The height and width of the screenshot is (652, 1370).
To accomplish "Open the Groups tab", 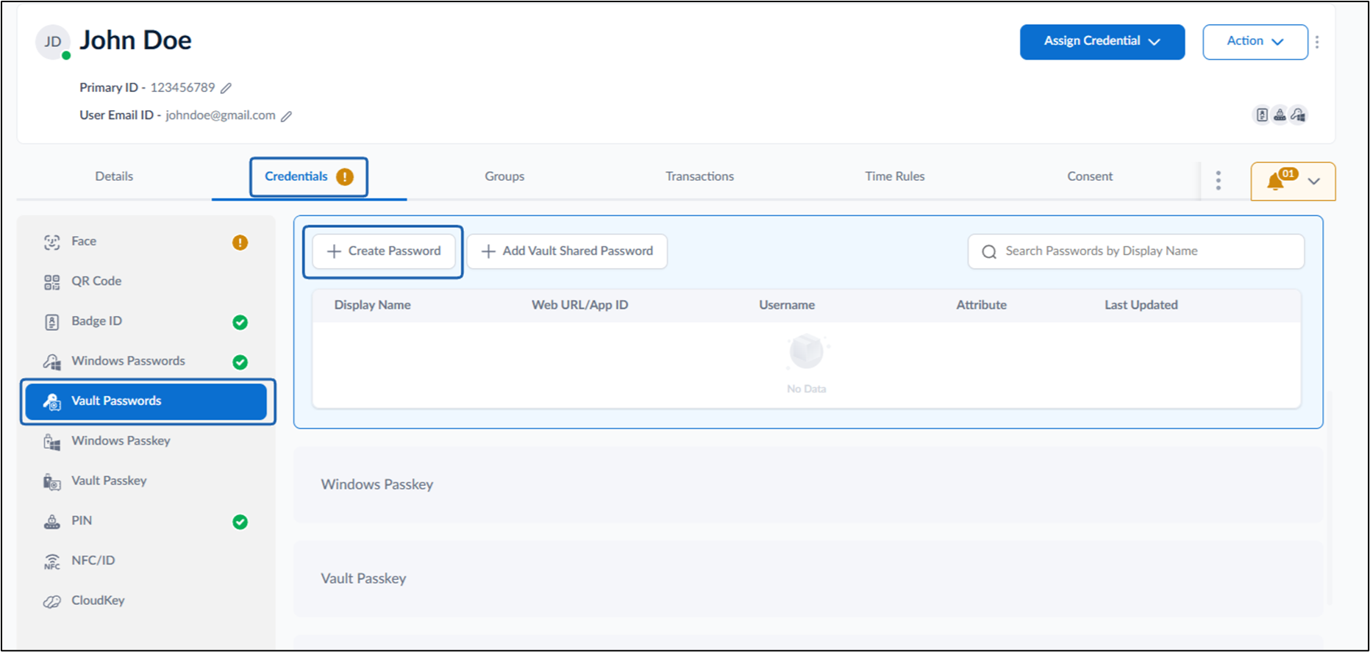I will (x=504, y=176).
